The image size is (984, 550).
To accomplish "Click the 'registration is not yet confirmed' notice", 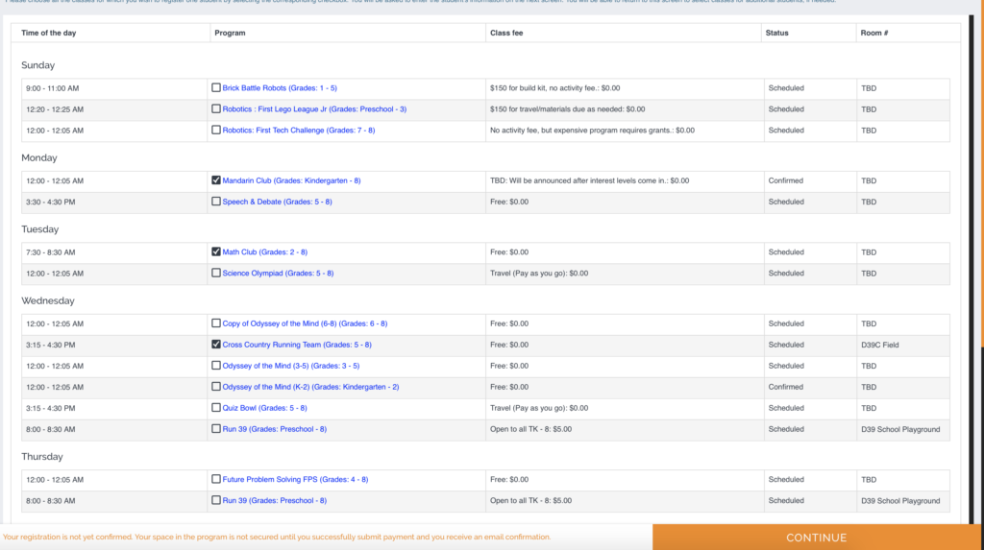I will pos(277,537).
